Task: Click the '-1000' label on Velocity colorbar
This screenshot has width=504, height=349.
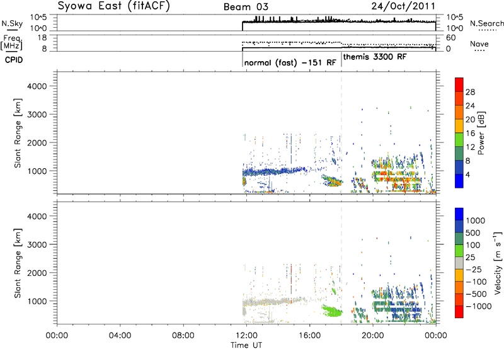Action: pos(479,306)
